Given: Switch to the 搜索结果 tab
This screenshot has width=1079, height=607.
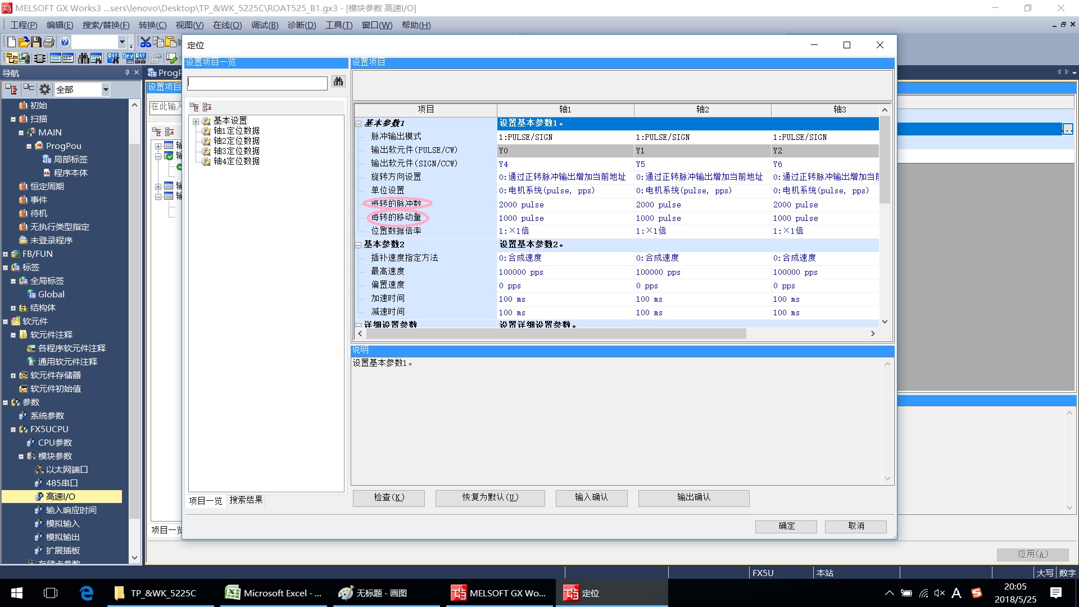Looking at the screenshot, I should coord(246,500).
